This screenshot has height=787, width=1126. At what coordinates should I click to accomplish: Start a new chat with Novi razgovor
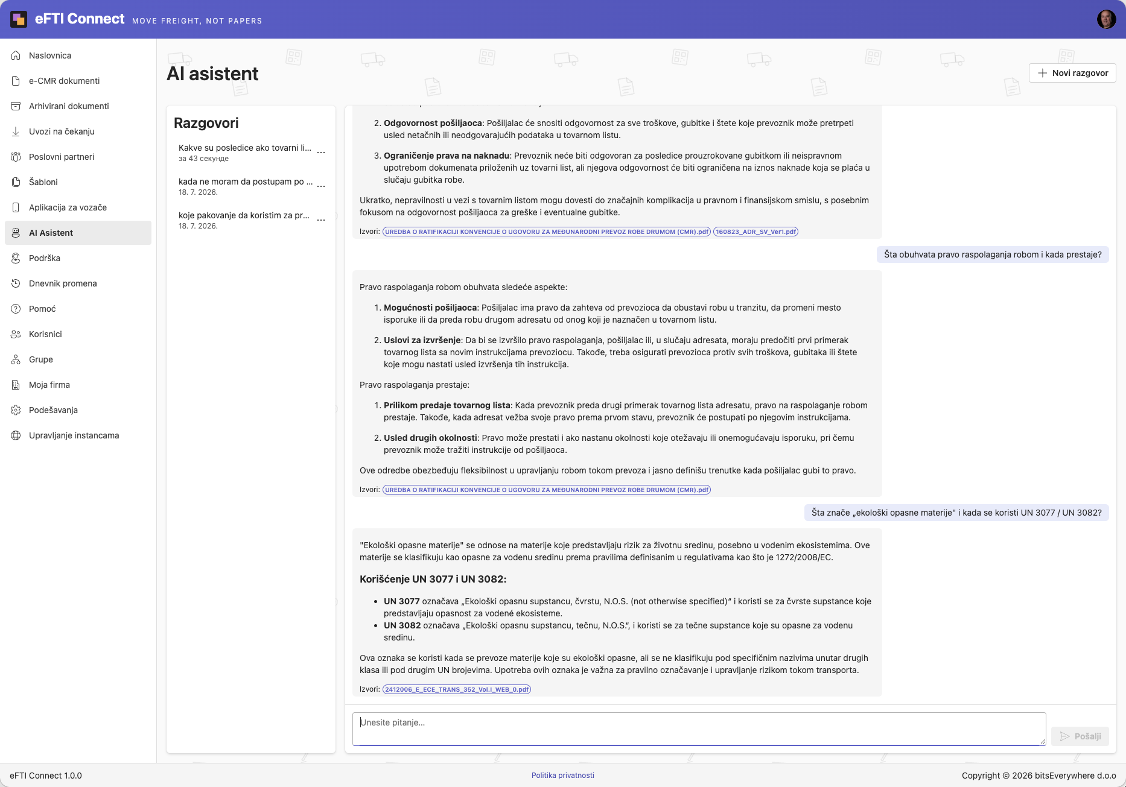click(x=1072, y=73)
